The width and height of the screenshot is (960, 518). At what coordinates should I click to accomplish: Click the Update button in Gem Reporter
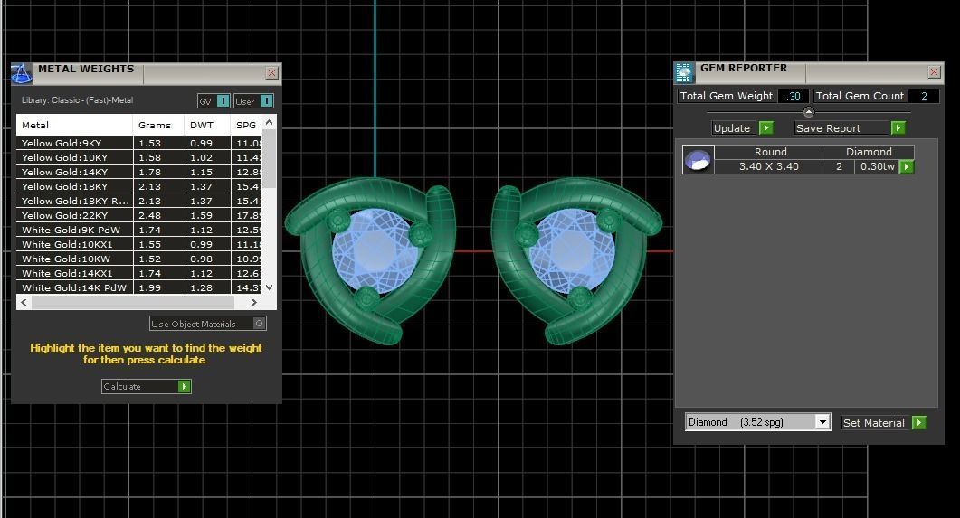(x=742, y=127)
